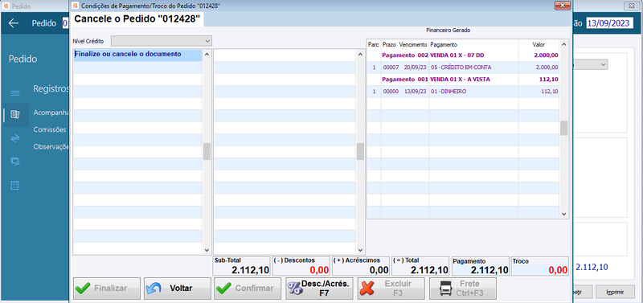Click Imprimir button in Pedido window
The height and width of the screenshot is (303, 643).
pos(615,293)
